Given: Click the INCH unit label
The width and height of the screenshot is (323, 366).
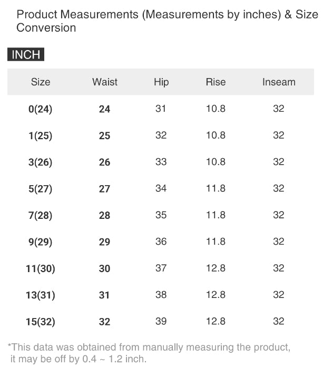Looking at the screenshot, I should click(26, 55).
